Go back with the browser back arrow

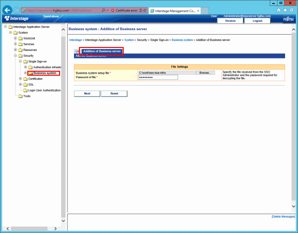coord(7,10)
